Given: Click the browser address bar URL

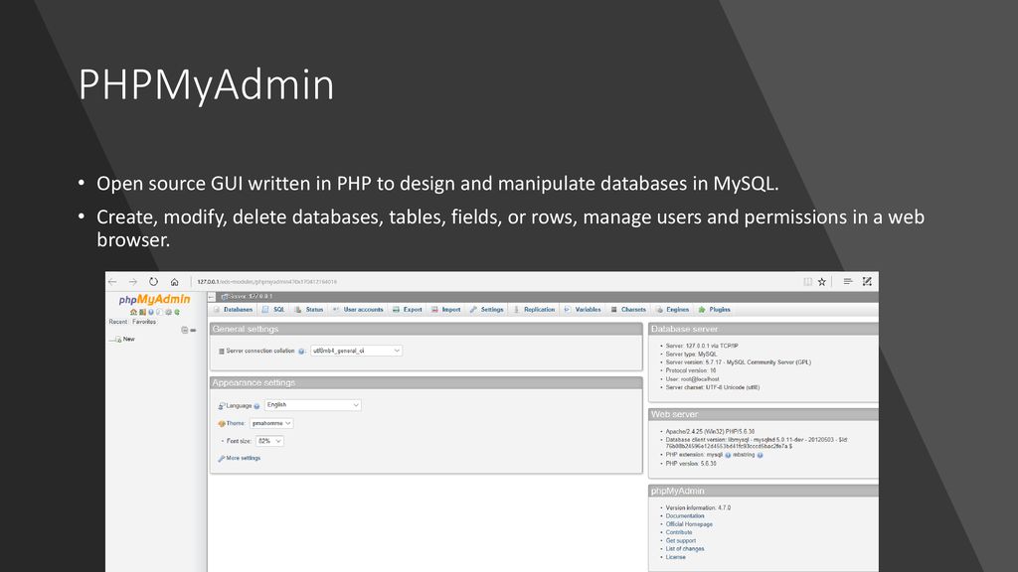Looking at the screenshot, I should (266, 282).
